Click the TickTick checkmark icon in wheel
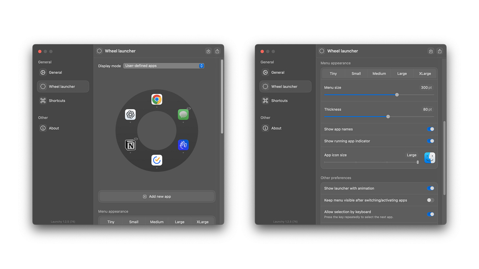This screenshot has height=269, width=479. click(x=157, y=160)
